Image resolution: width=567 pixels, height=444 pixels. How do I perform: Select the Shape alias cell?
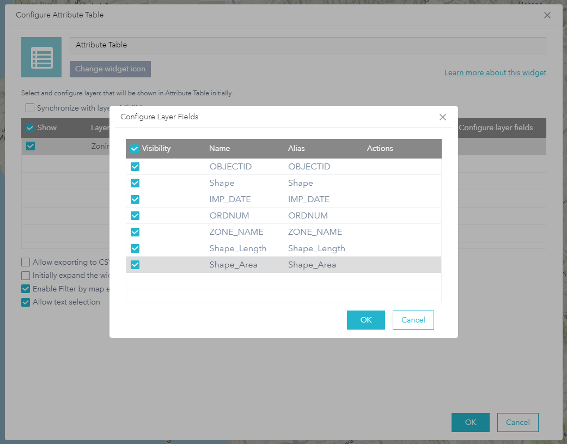coord(301,183)
